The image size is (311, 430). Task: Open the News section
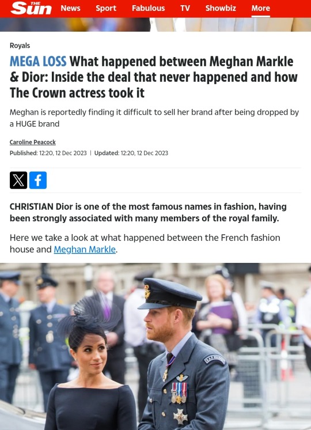tap(70, 8)
